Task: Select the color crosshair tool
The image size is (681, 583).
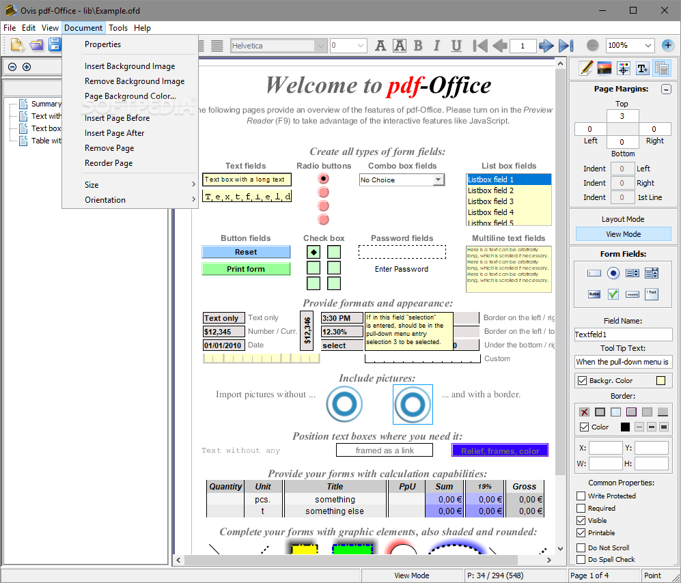Action: point(623,68)
